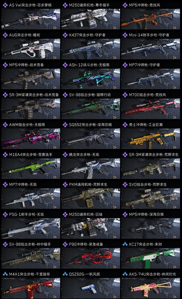Click the blue rarity icon beside AKS-74U突击步枪-休闲时光
This screenshot has width=182, height=299.
125,274
